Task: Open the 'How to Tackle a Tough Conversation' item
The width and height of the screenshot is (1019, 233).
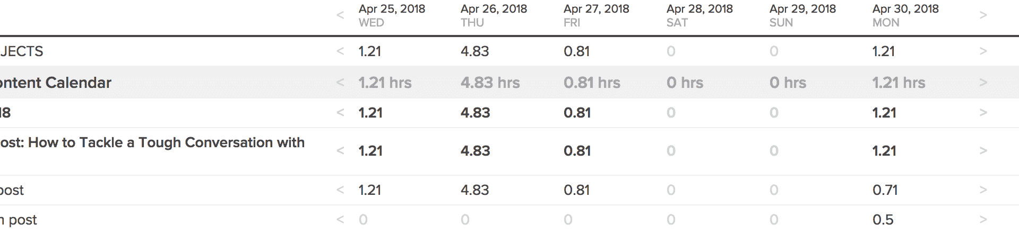Action: coord(152,143)
